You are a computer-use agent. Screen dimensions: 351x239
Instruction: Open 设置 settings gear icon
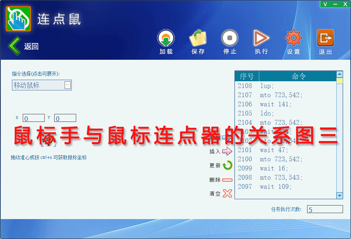tap(293, 38)
